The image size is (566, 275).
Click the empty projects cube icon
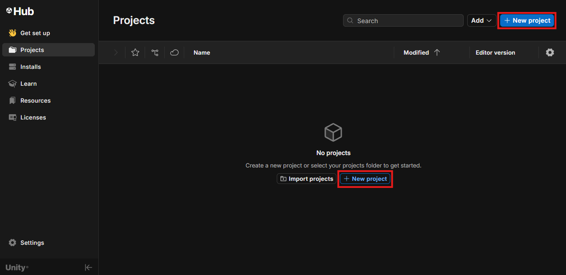(333, 132)
